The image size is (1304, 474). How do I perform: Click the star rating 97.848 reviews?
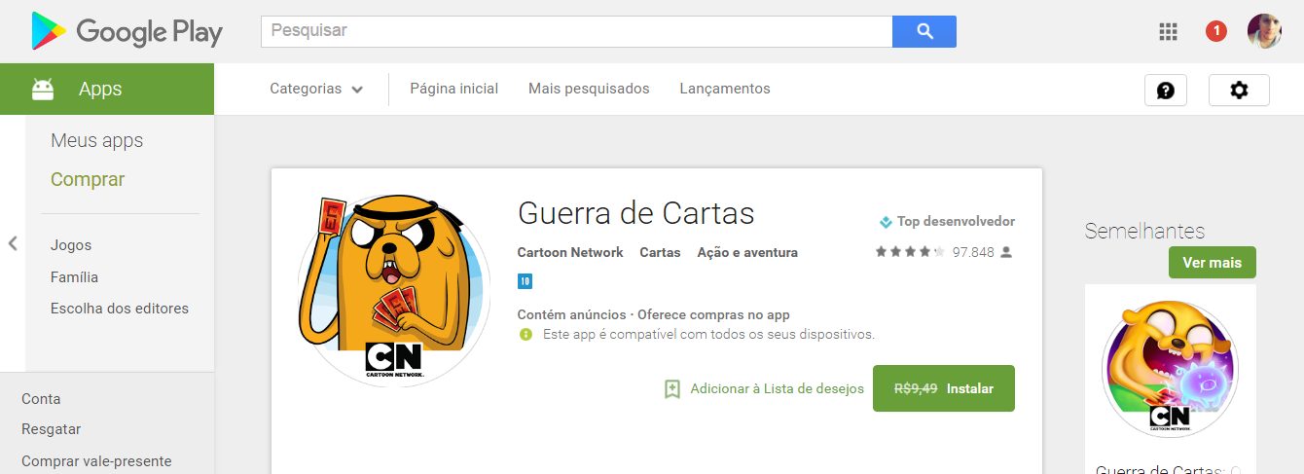(x=944, y=252)
